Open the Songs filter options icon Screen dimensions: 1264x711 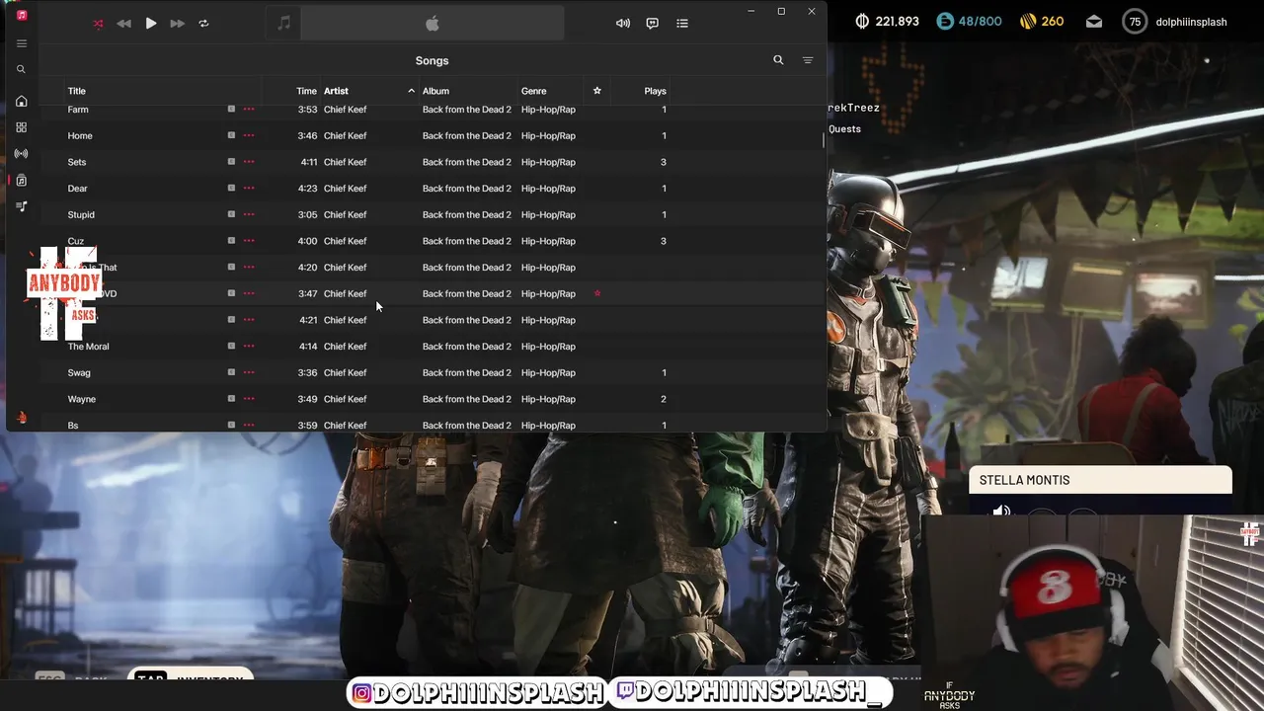[x=808, y=60]
